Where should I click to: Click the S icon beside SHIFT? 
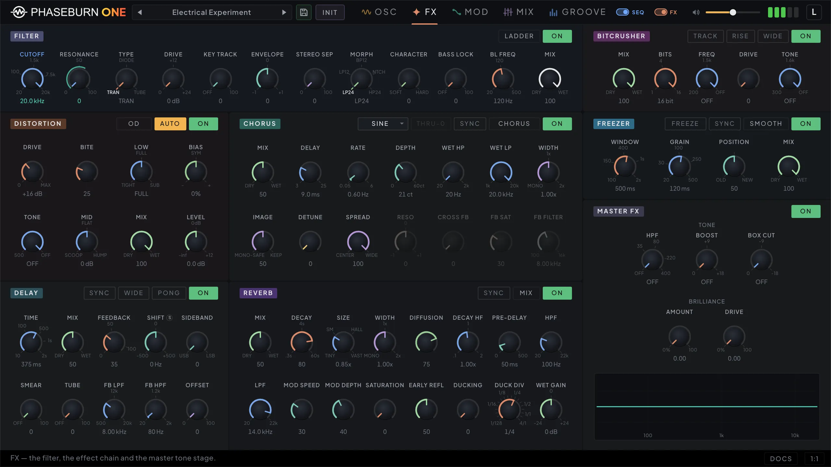[169, 318]
